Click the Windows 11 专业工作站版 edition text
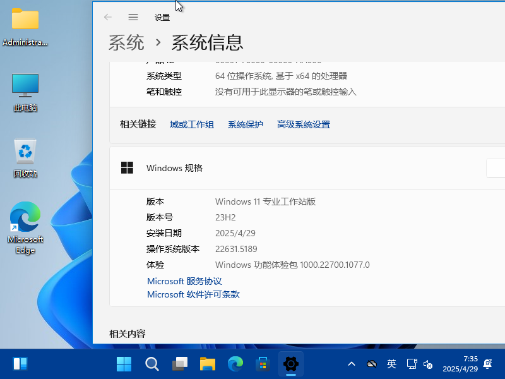This screenshot has height=379, width=505. tap(265, 202)
